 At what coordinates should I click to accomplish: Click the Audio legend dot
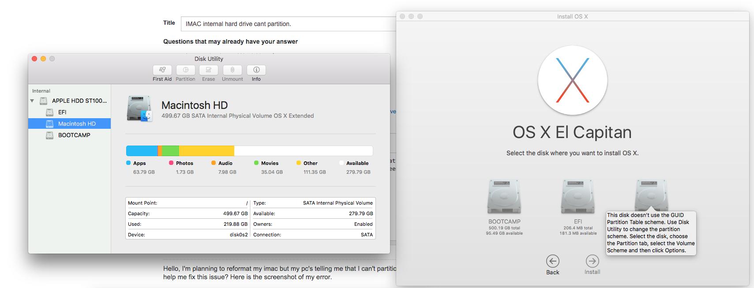[x=214, y=163]
